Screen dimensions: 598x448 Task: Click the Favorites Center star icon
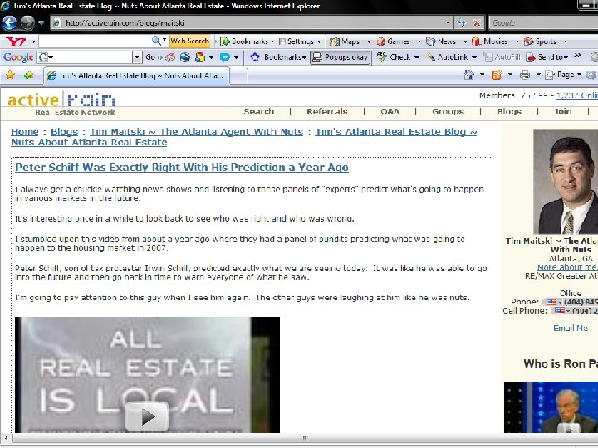coord(10,75)
